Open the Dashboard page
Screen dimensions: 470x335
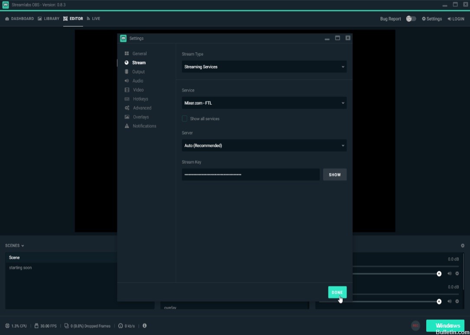[x=19, y=19]
